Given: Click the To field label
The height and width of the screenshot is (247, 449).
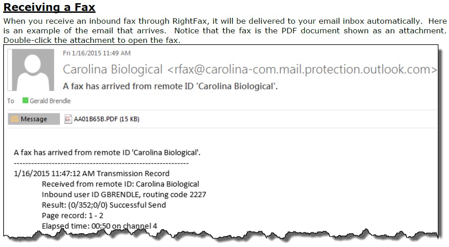Looking at the screenshot, I should coord(11,101).
